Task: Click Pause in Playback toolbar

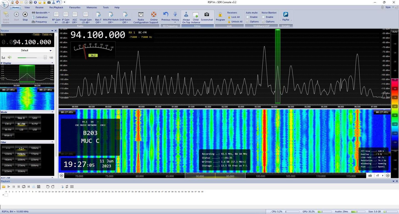Action: (14, 187)
